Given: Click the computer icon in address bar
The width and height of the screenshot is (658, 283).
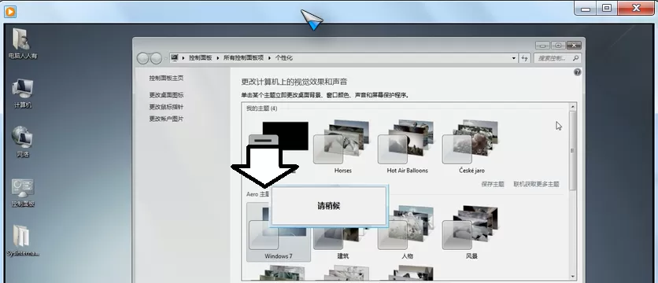Looking at the screenshot, I should coord(175,58).
